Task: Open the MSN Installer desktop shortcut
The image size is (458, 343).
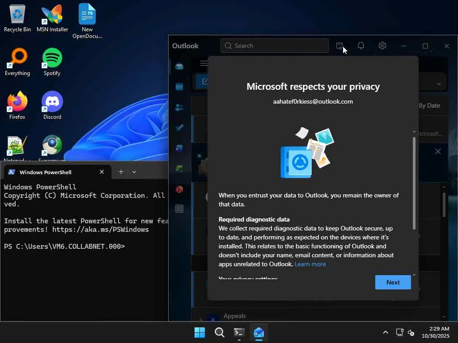Action: click(52, 18)
